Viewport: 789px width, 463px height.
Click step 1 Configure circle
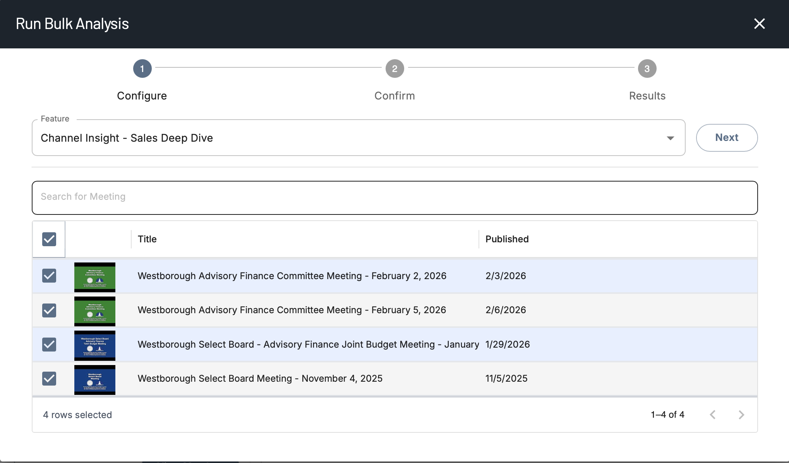pos(142,69)
